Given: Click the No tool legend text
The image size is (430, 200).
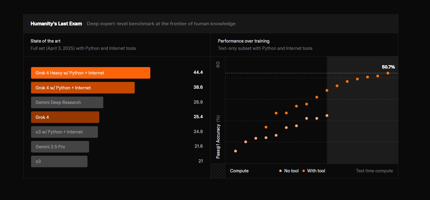Looking at the screenshot, I should (x=291, y=171).
